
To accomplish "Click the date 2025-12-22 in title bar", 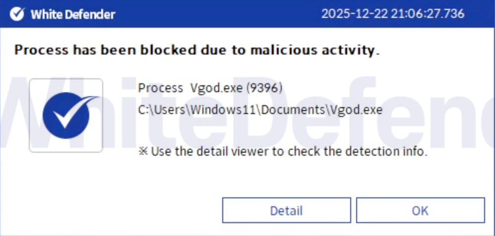I will pos(355,14).
